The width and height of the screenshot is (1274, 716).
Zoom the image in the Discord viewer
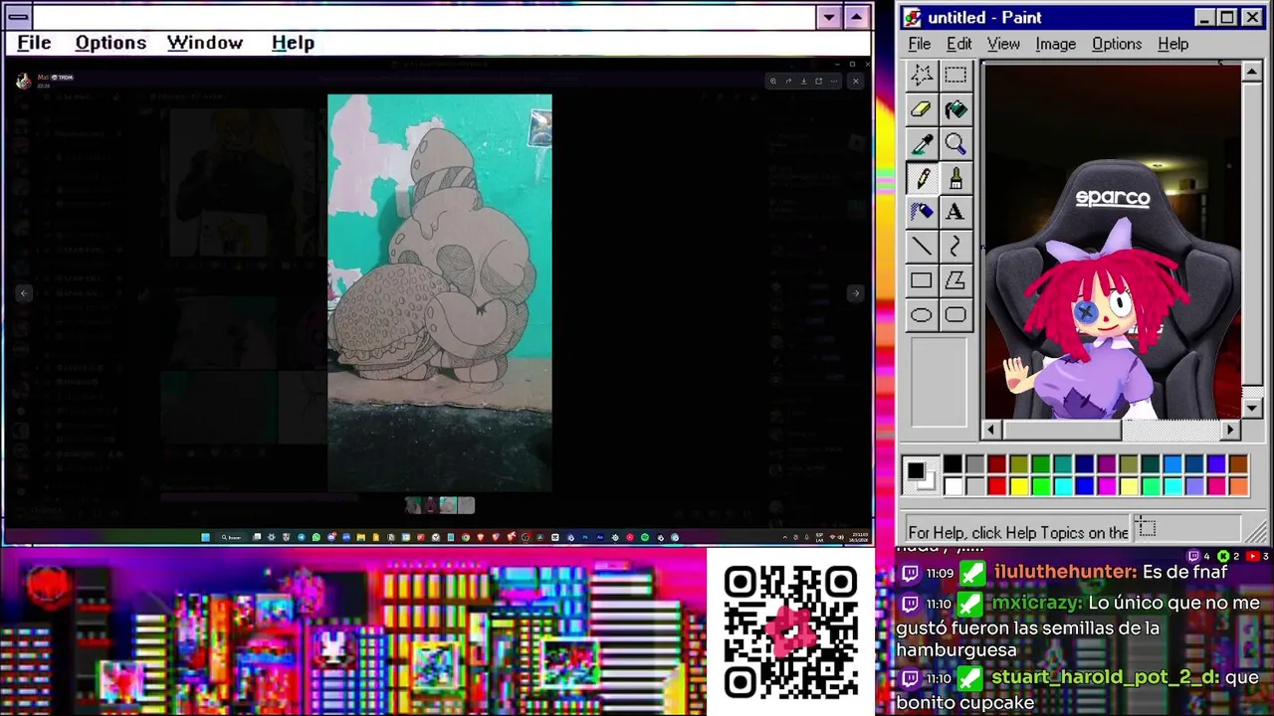point(773,82)
